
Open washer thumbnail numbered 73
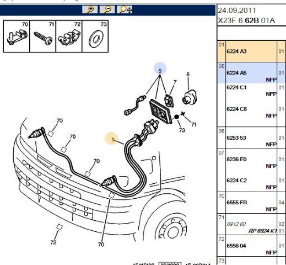[x=95, y=36]
